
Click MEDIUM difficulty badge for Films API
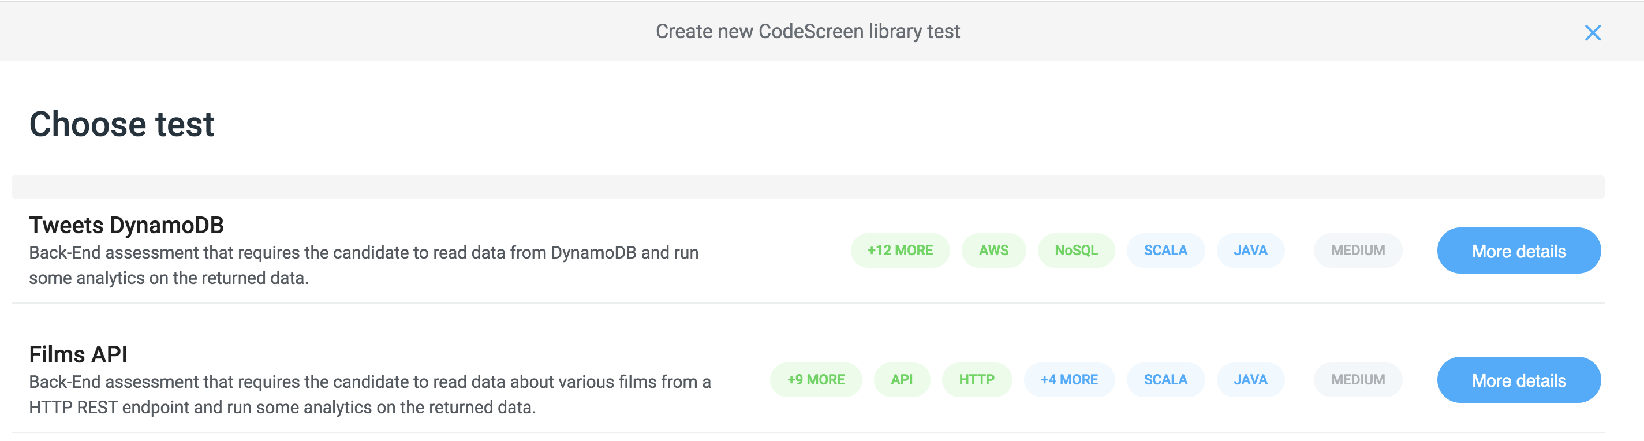1358,380
